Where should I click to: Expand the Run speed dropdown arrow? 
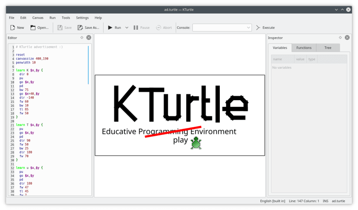pyautogui.click(x=127, y=28)
